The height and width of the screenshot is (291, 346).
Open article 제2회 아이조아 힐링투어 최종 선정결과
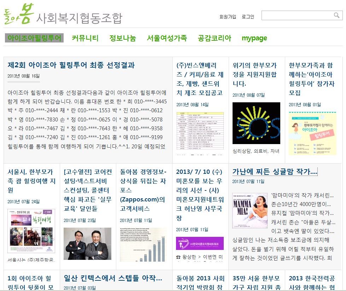[71, 65]
